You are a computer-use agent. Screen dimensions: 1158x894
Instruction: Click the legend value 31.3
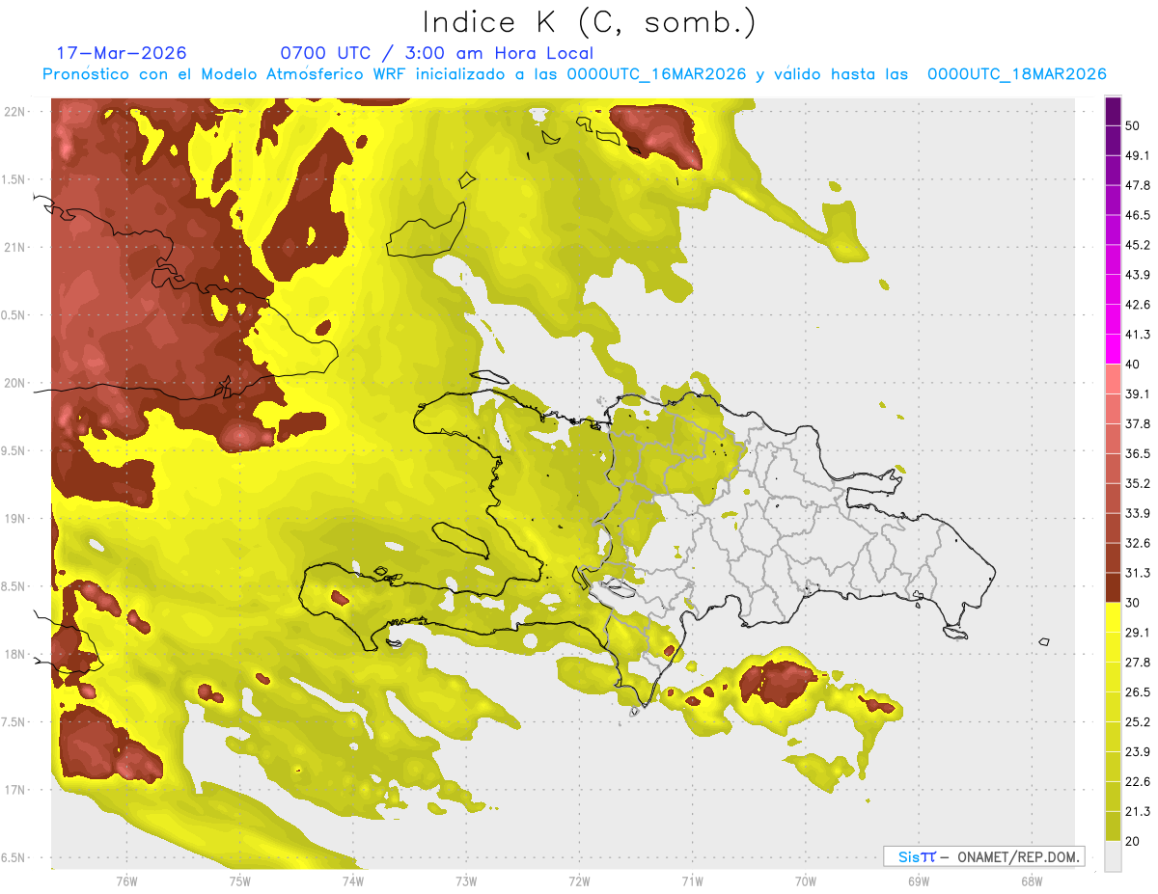[1138, 573]
